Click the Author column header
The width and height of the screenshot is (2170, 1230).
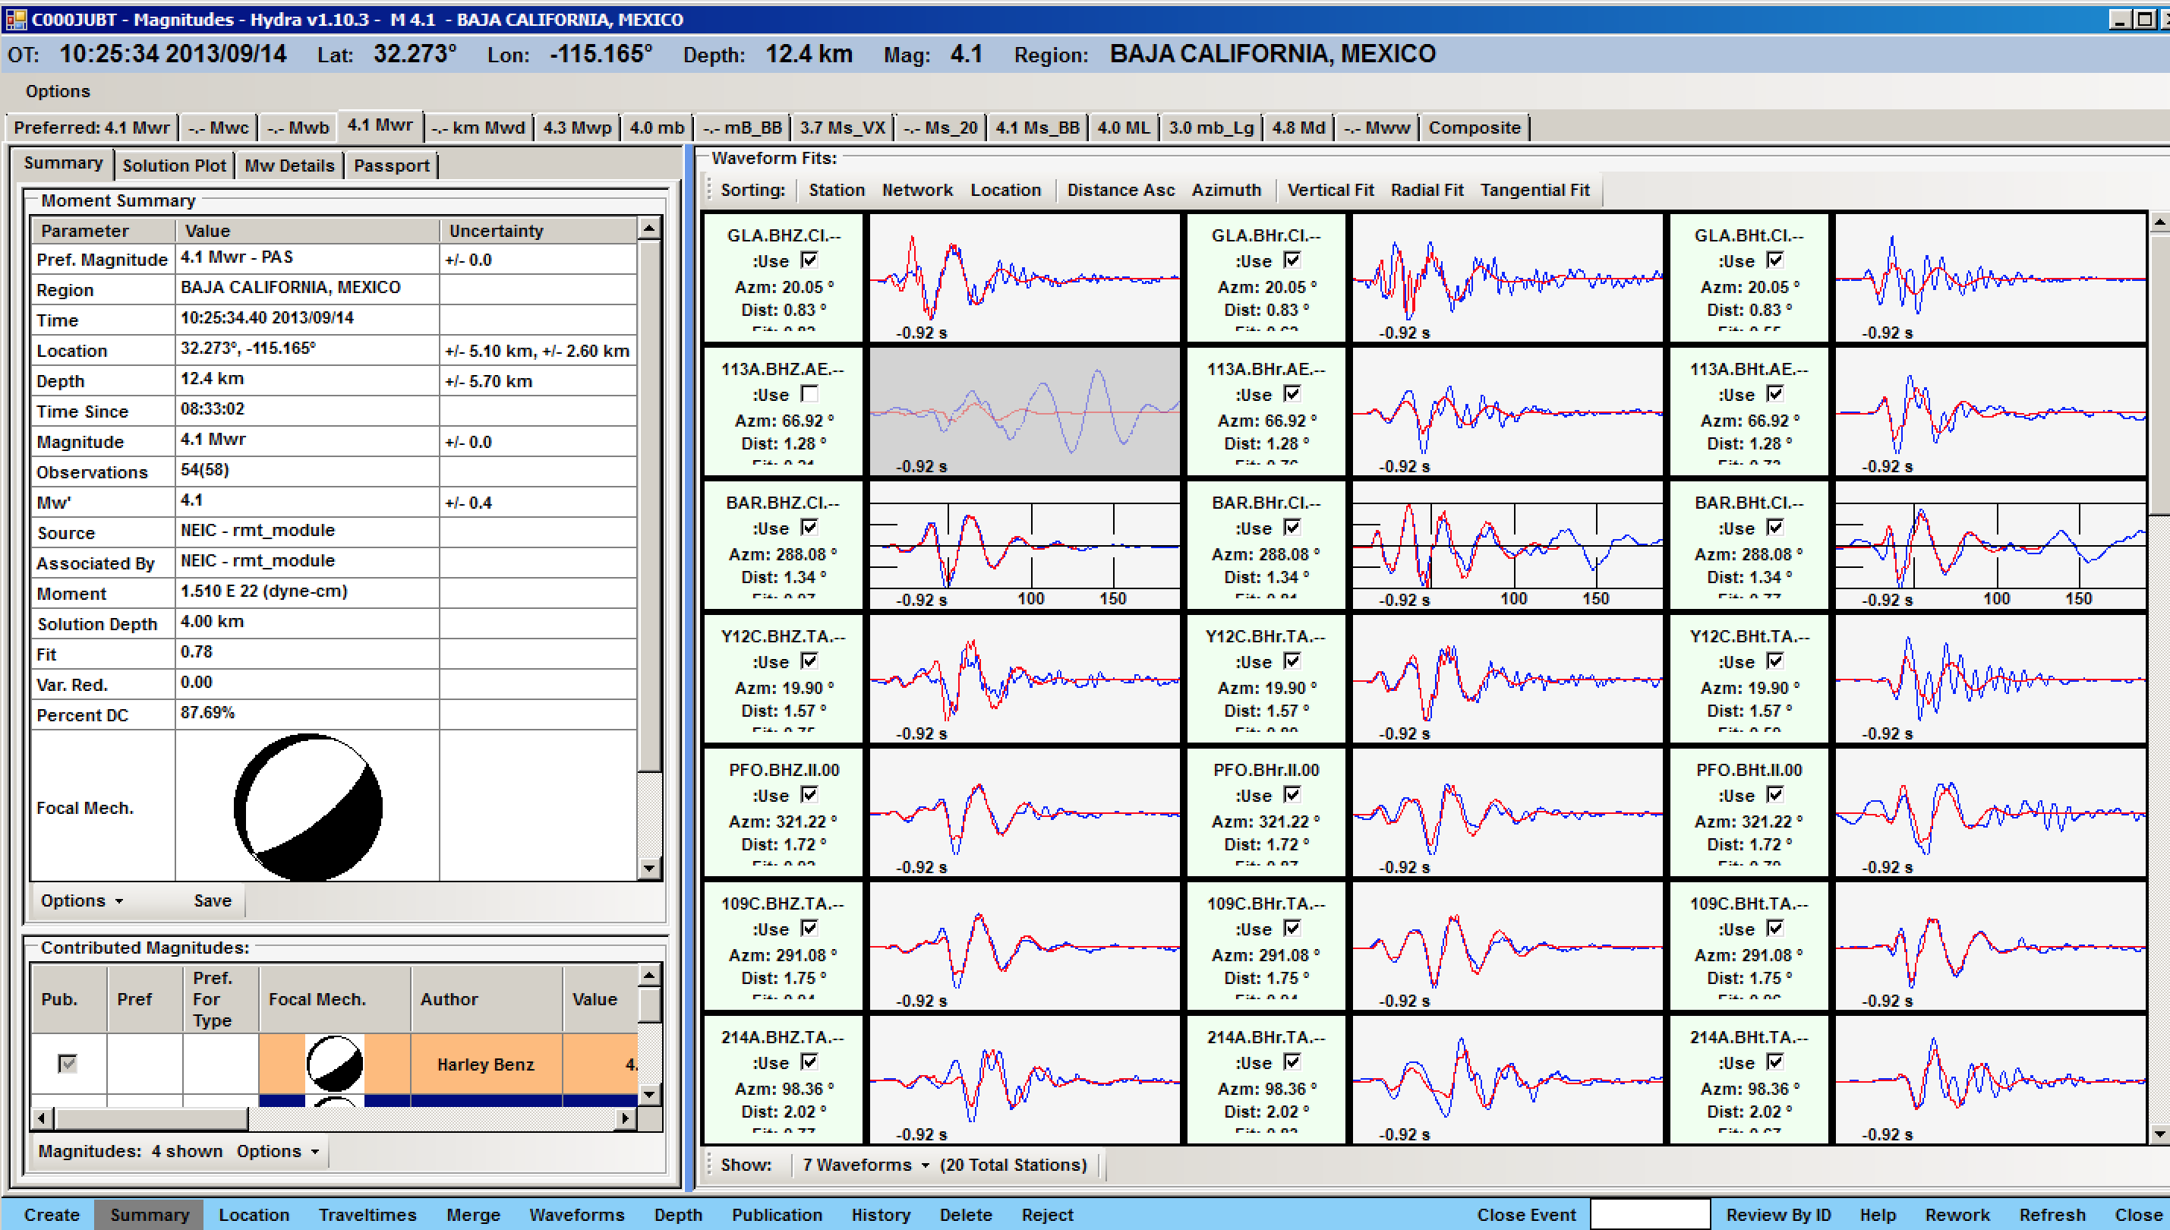(x=486, y=998)
